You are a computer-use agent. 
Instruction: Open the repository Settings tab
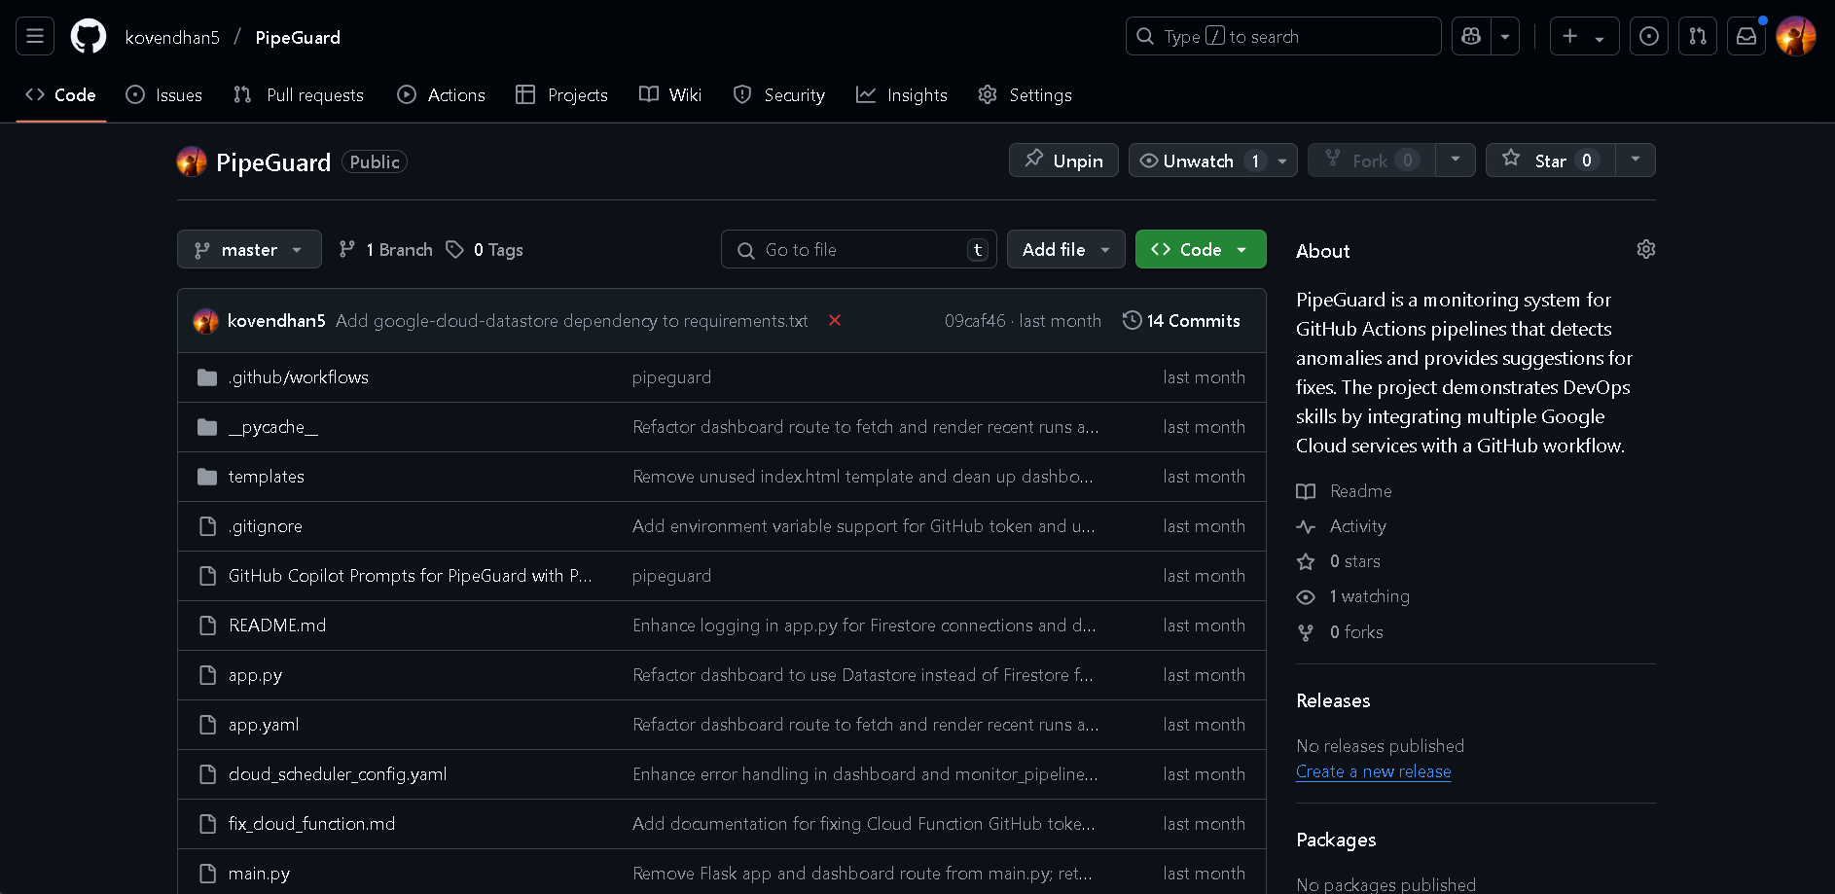tap(1025, 95)
